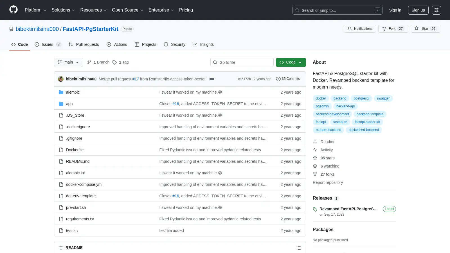Open the Actions tab
450x253 pixels.
[117, 44]
